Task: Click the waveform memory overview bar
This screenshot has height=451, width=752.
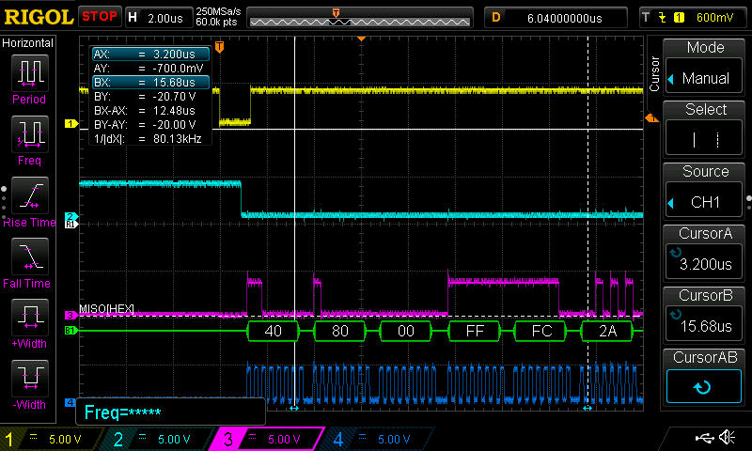Action: [360, 21]
